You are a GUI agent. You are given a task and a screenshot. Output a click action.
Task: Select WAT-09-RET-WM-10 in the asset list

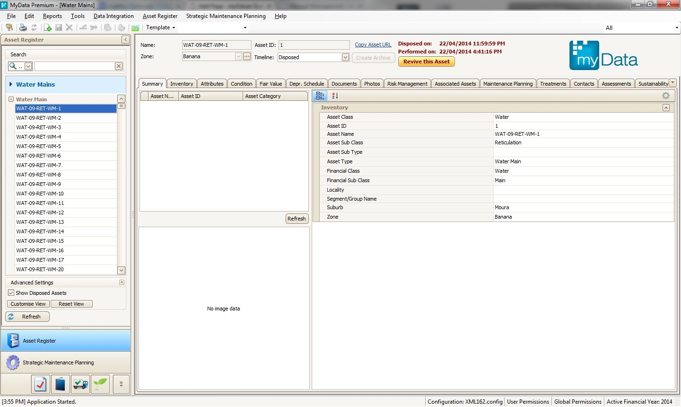point(40,194)
